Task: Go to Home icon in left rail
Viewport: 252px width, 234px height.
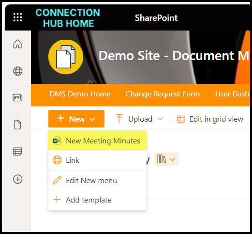Action: [x=17, y=44]
